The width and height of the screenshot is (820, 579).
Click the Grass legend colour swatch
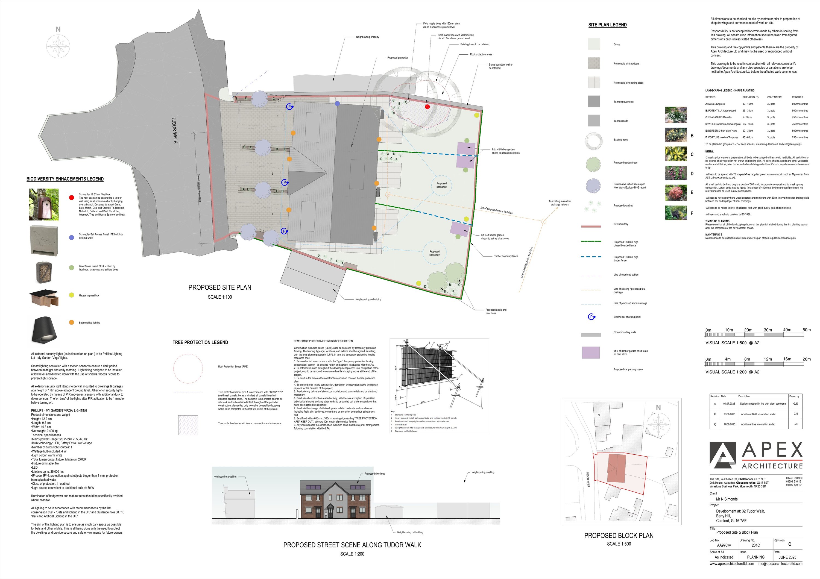tap(594, 44)
